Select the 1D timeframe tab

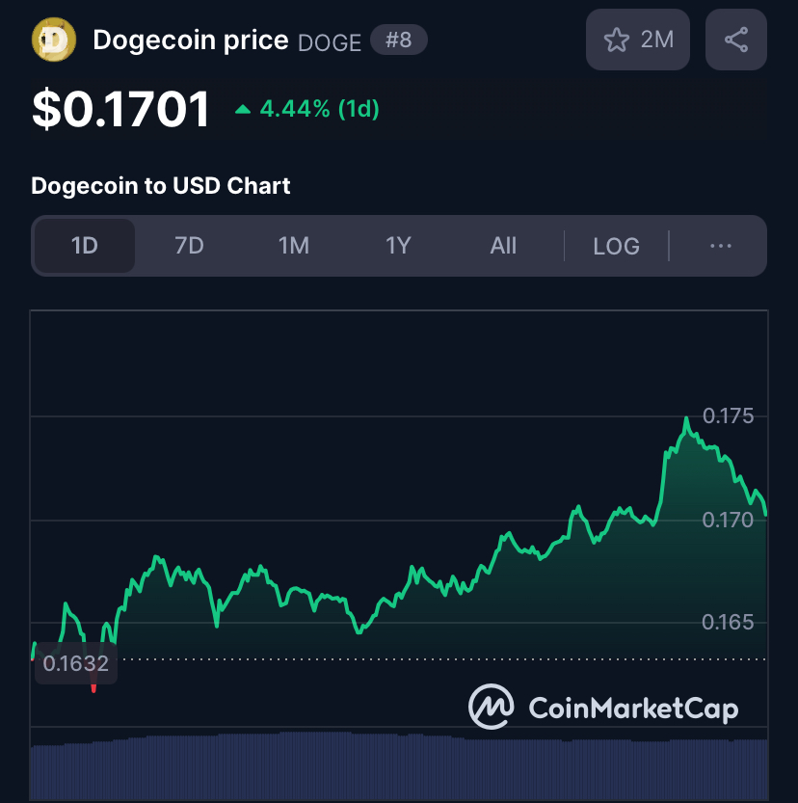tap(85, 246)
